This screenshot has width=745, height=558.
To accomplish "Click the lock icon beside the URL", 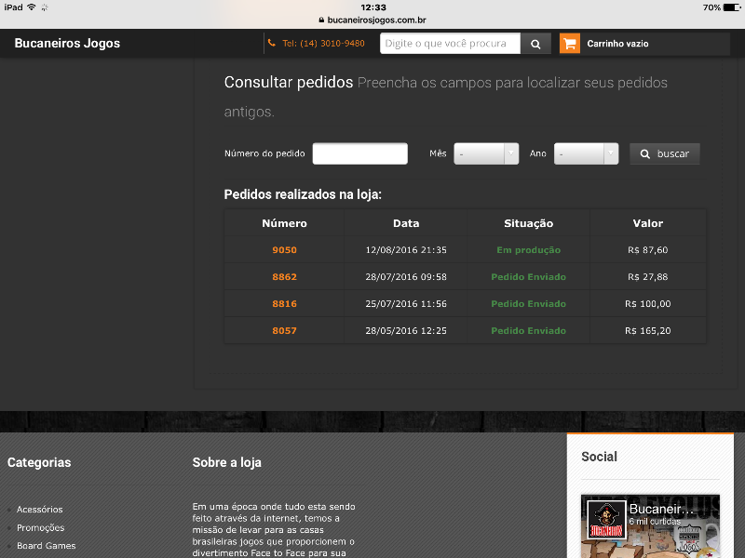I will click(321, 20).
